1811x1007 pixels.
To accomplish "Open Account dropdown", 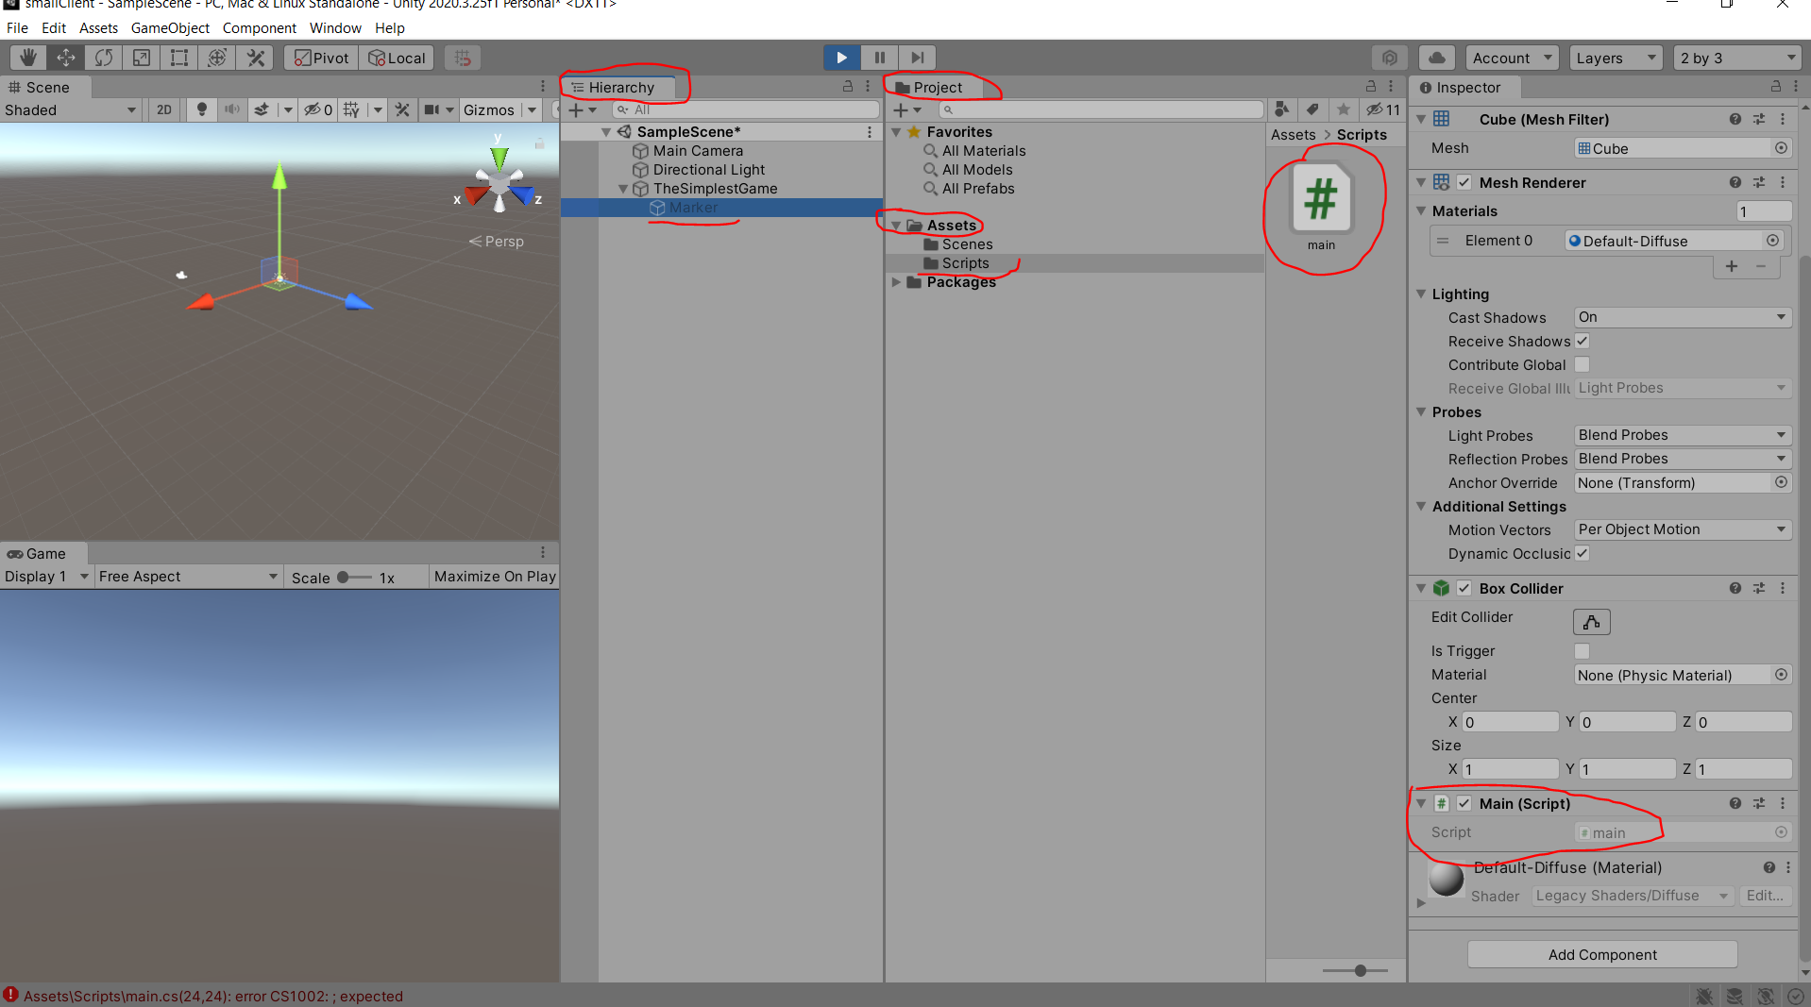I will click(1512, 58).
